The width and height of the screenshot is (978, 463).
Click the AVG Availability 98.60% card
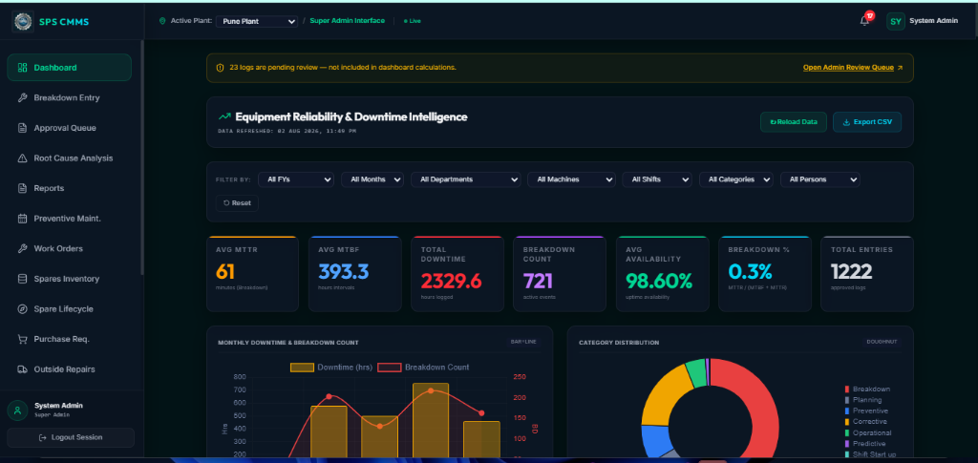(663, 274)
